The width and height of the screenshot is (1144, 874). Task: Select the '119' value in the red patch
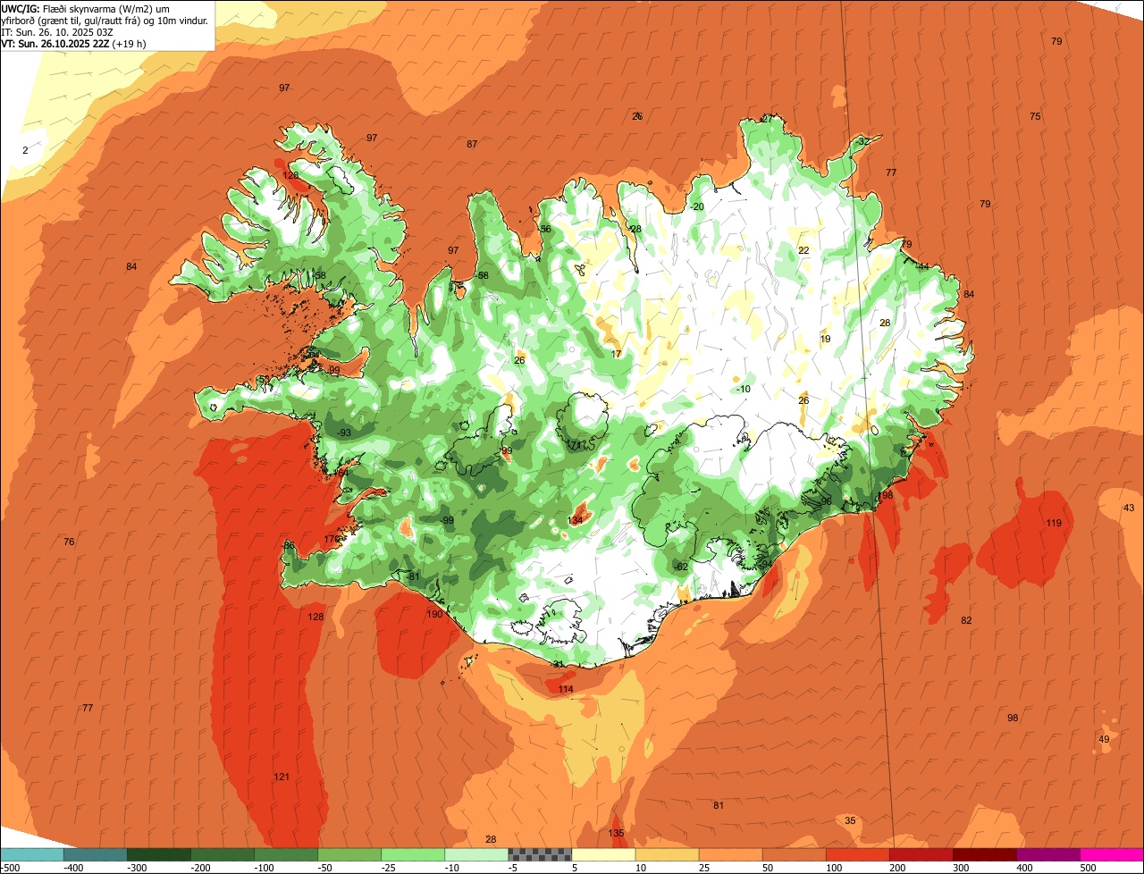[x=1054, y=523]
